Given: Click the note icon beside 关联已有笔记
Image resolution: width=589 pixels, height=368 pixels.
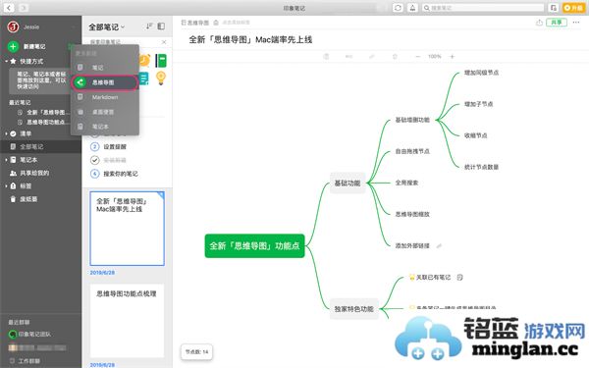Looking at the screenshot, I should pos(459,277).
